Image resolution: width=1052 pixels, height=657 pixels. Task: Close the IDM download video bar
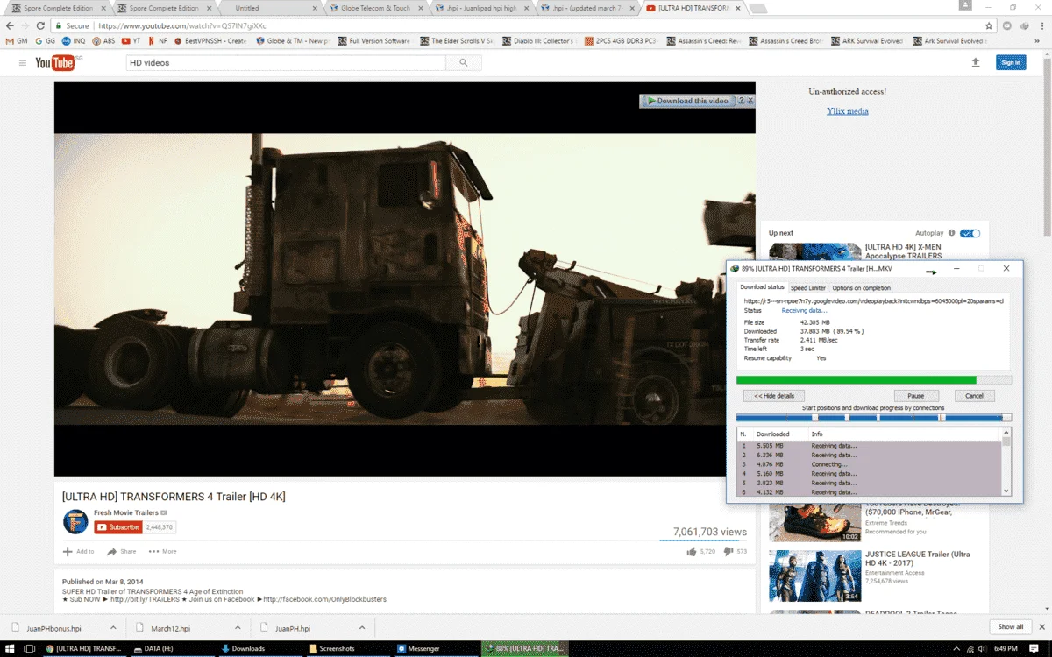pos(750,101)
